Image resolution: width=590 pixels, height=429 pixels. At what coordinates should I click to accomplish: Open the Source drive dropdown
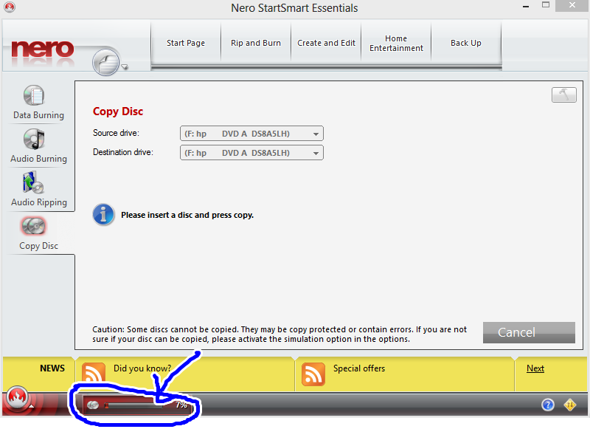click(x=251, y=134)
